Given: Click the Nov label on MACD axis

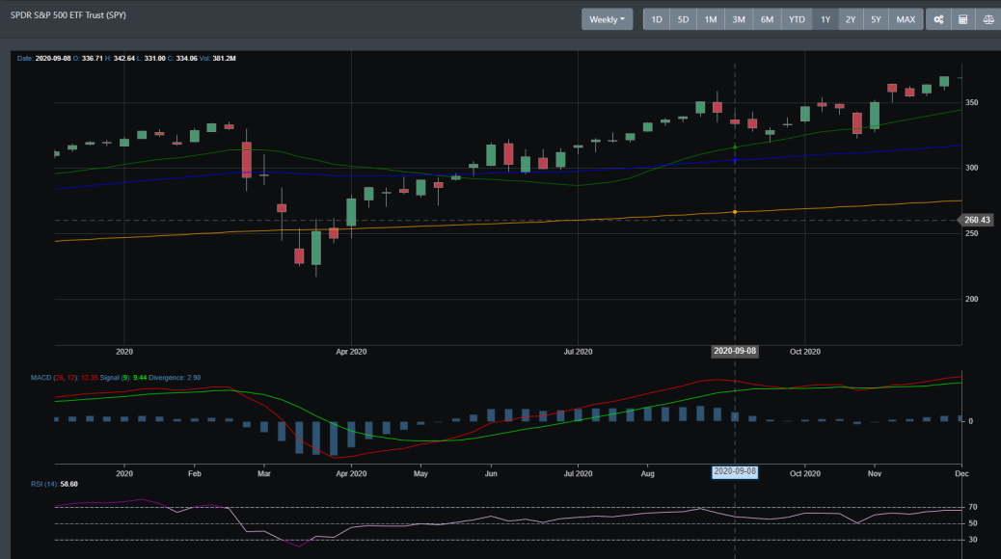Looking at the screenshot, I should 875,473.
